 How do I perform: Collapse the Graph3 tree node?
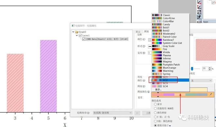click(73, 32)
